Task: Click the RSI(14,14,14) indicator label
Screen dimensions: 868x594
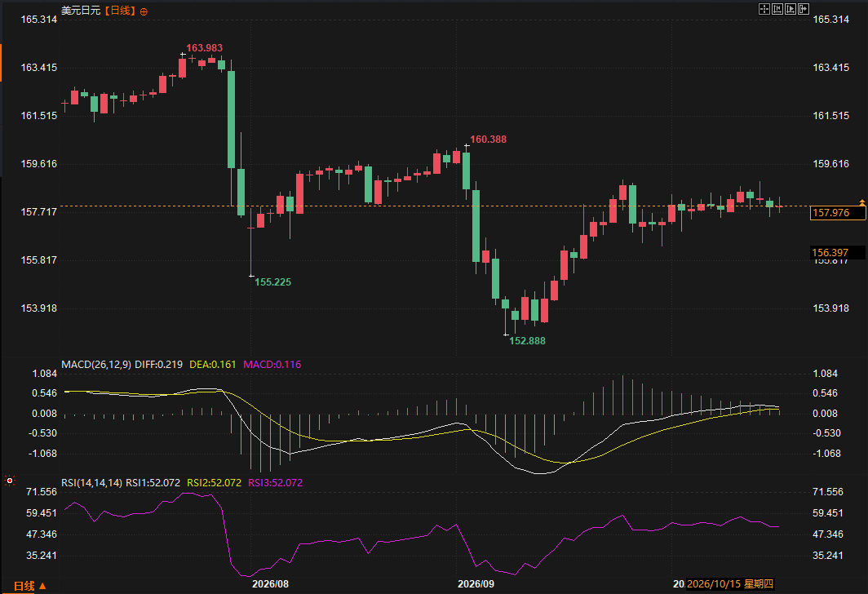Action: tap(92, 483)
